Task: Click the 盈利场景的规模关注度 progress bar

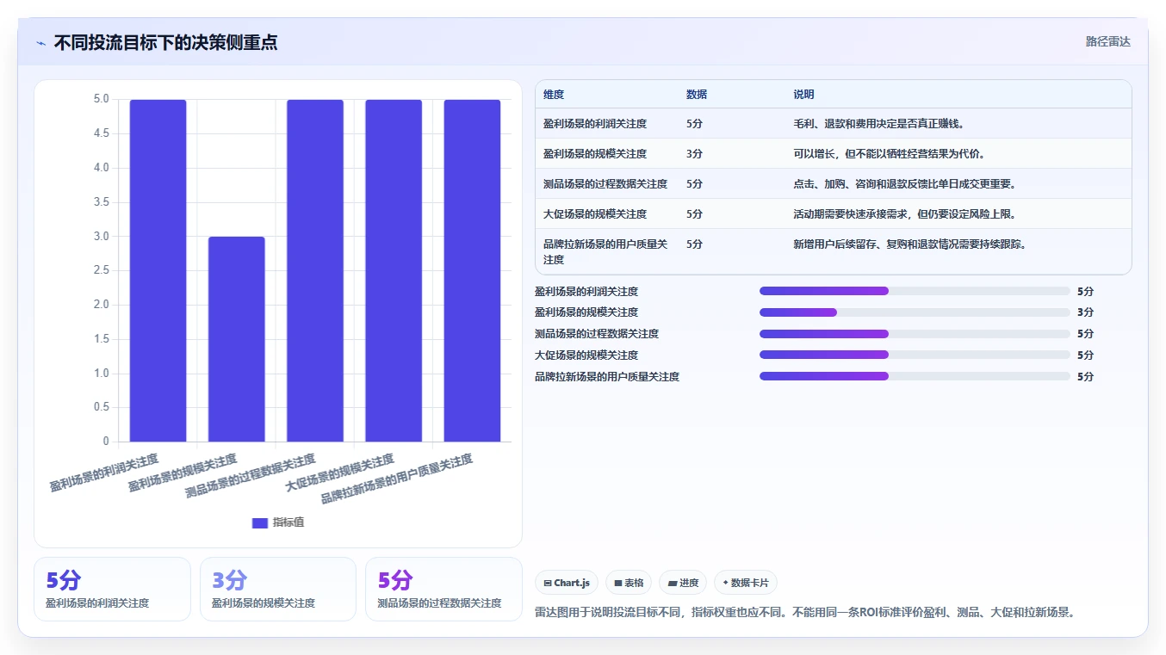Action: (x=915, y=312)
